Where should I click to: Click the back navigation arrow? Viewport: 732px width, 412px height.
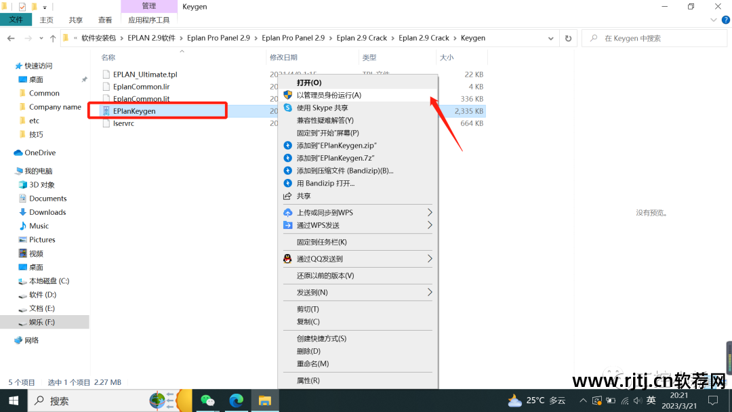click(11, 38)
